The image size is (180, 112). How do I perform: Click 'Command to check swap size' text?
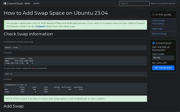coord(18,42)
